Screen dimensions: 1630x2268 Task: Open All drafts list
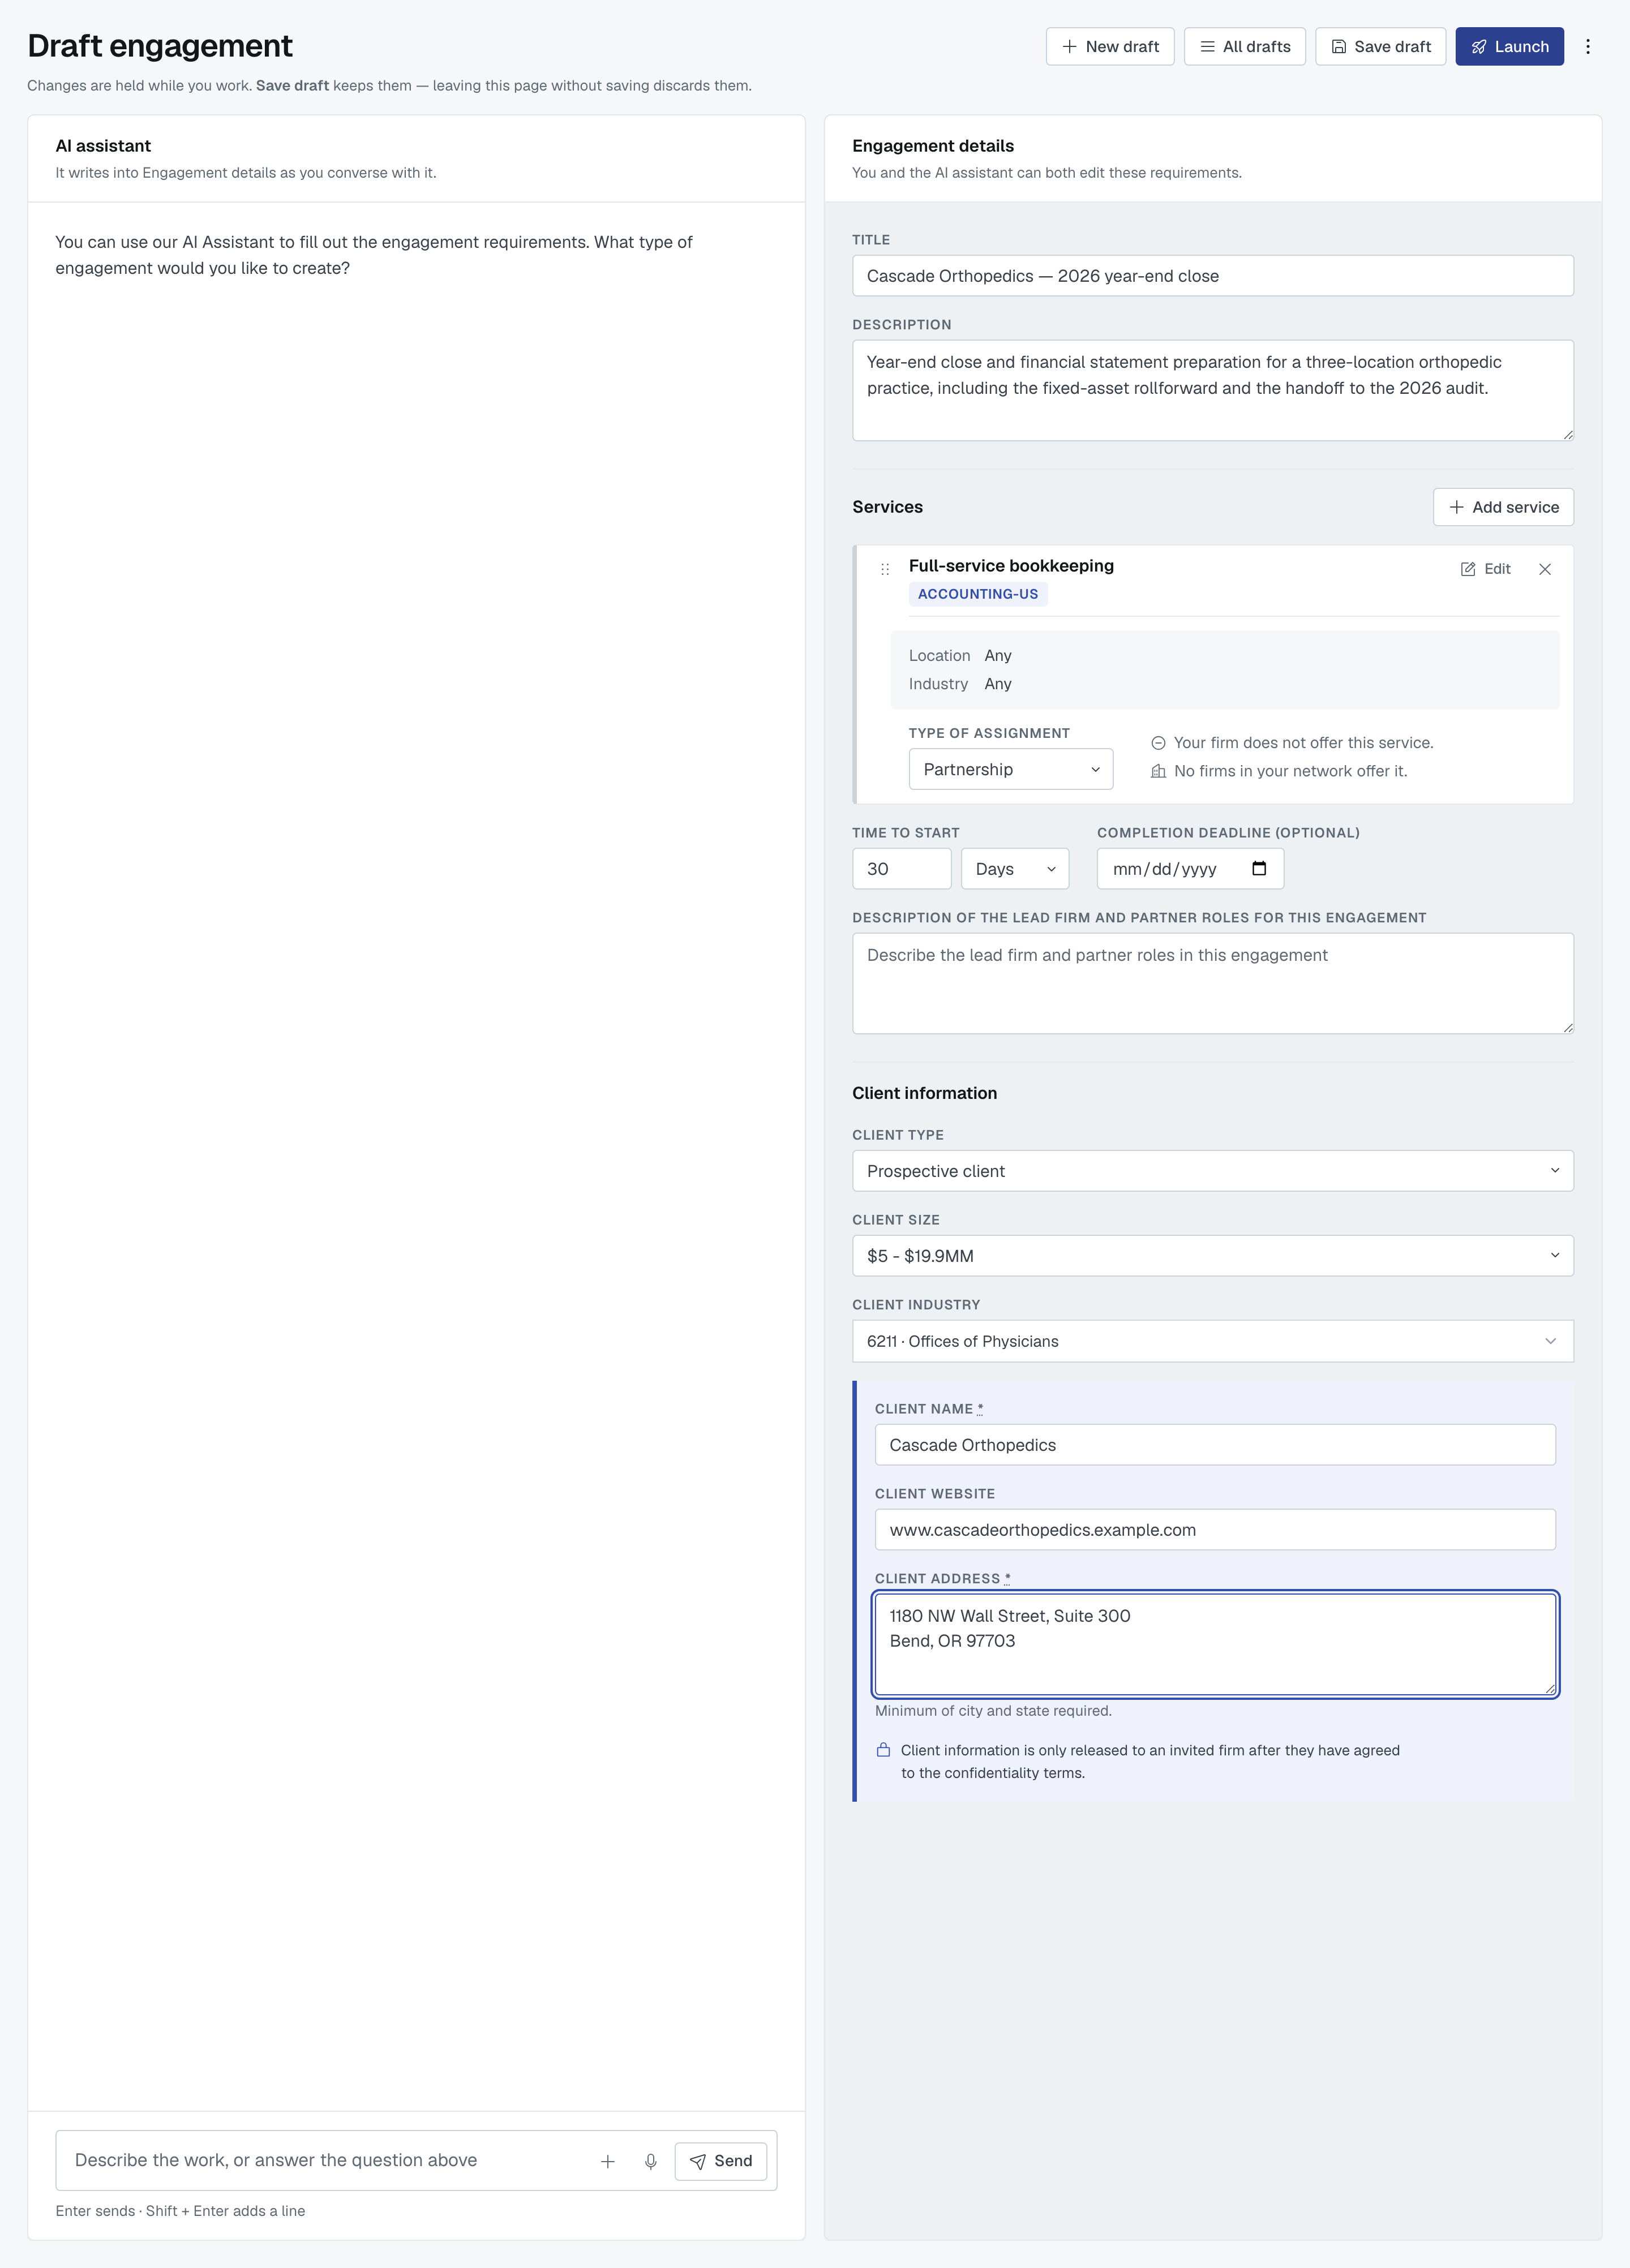(1244, 47)
